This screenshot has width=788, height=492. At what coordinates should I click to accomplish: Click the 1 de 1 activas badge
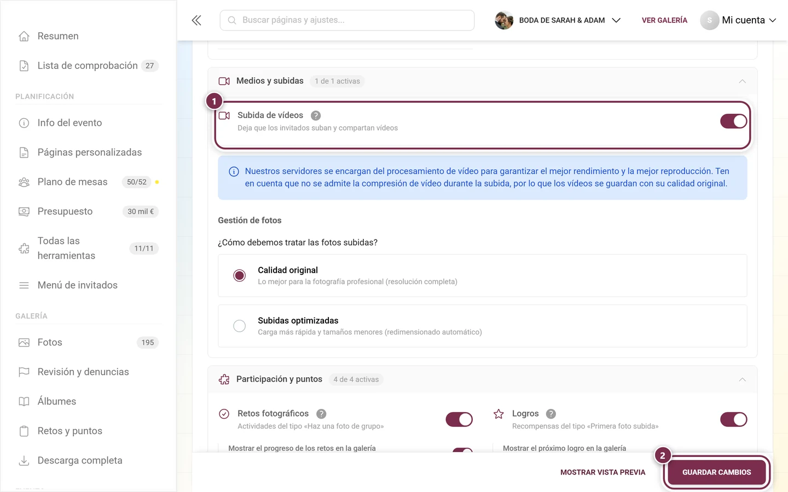click(337, 81)
